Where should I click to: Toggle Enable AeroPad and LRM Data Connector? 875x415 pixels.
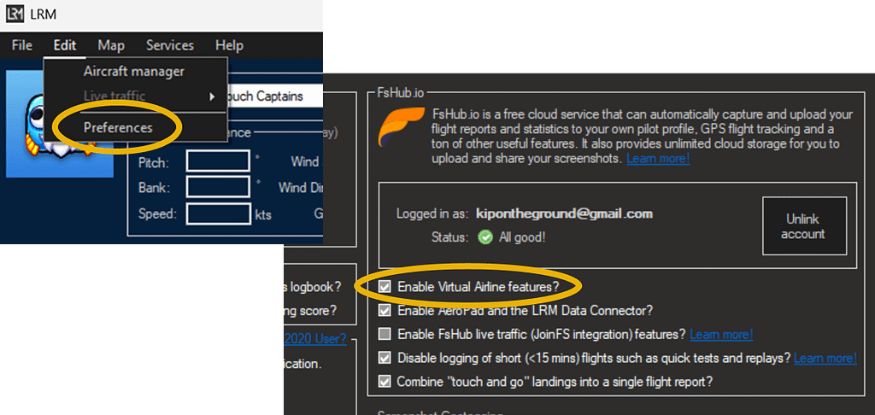[385, 310]
